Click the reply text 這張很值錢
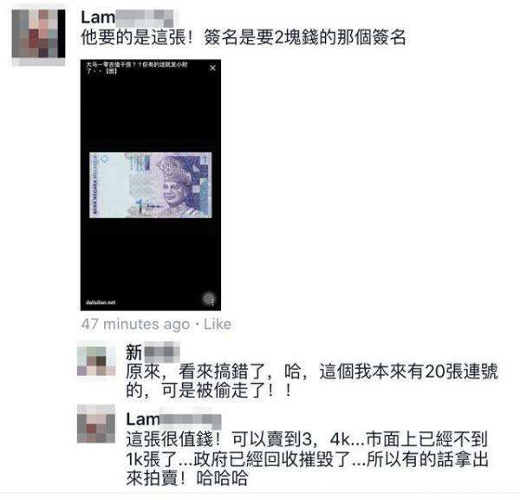 (307, 439)
